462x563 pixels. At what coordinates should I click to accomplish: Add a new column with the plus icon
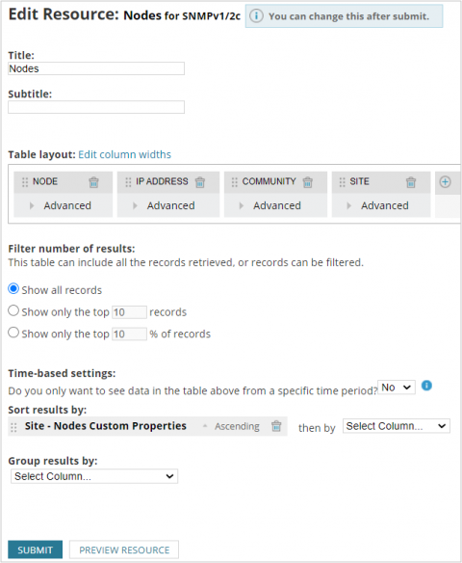click(445, 181)
